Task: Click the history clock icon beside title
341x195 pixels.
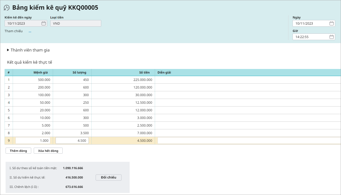Action: 7,8
